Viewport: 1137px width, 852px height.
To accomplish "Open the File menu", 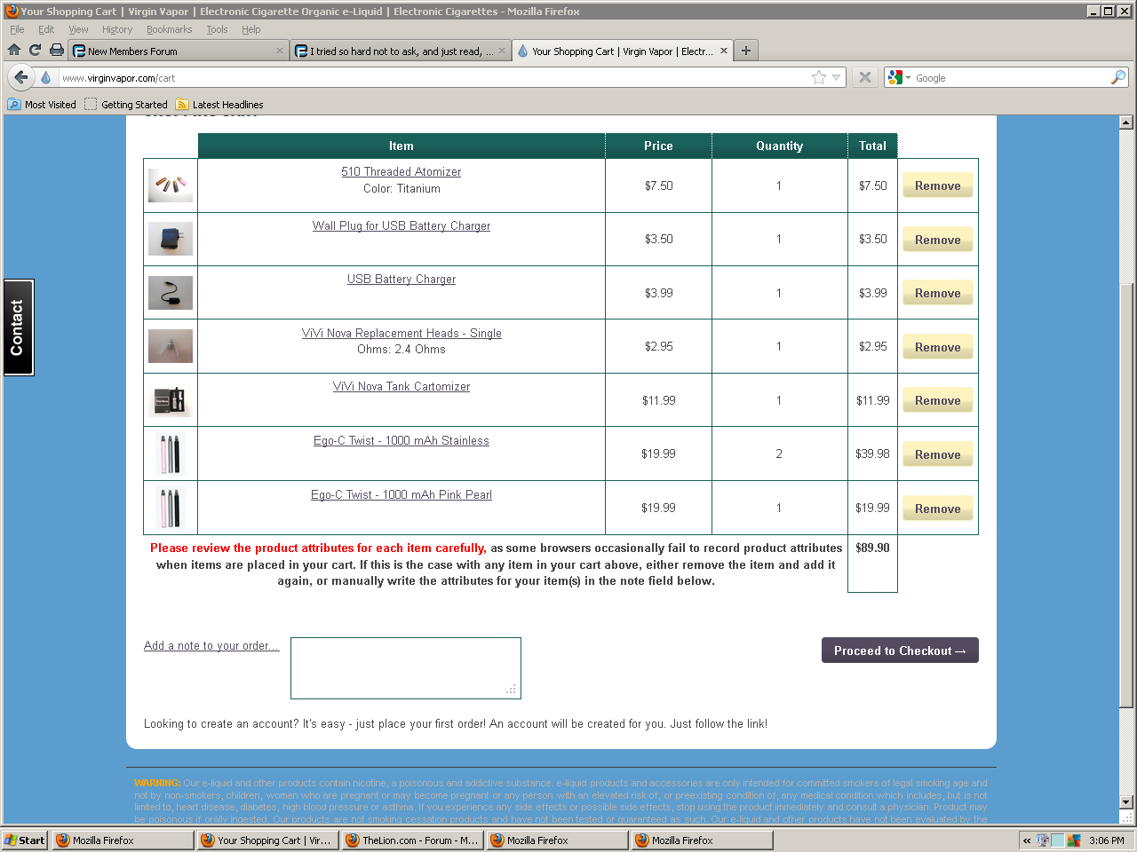I will [17, 29].
